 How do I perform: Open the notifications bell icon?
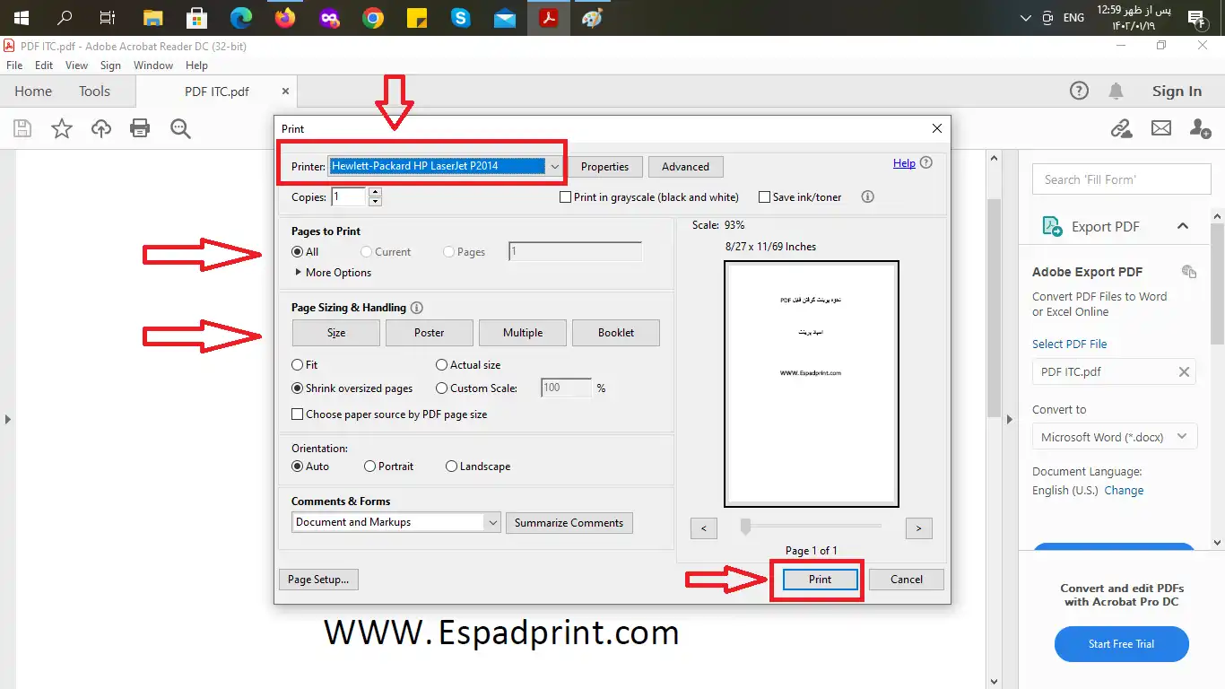[1116, 91]
